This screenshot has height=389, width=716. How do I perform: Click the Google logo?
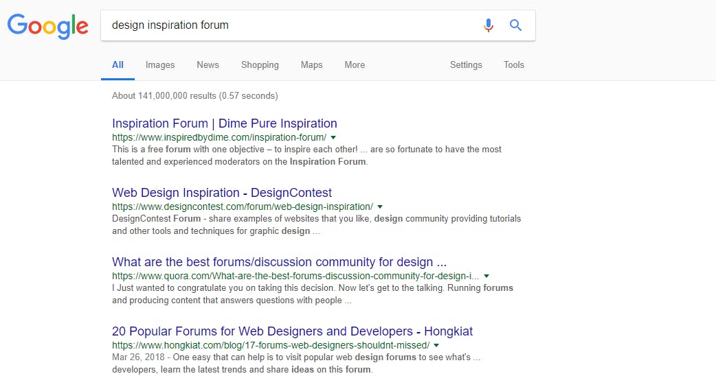click(48, 26)
